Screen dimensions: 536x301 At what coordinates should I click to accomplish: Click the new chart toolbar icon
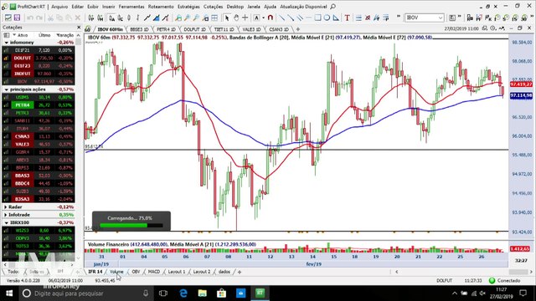pos(8,18)
